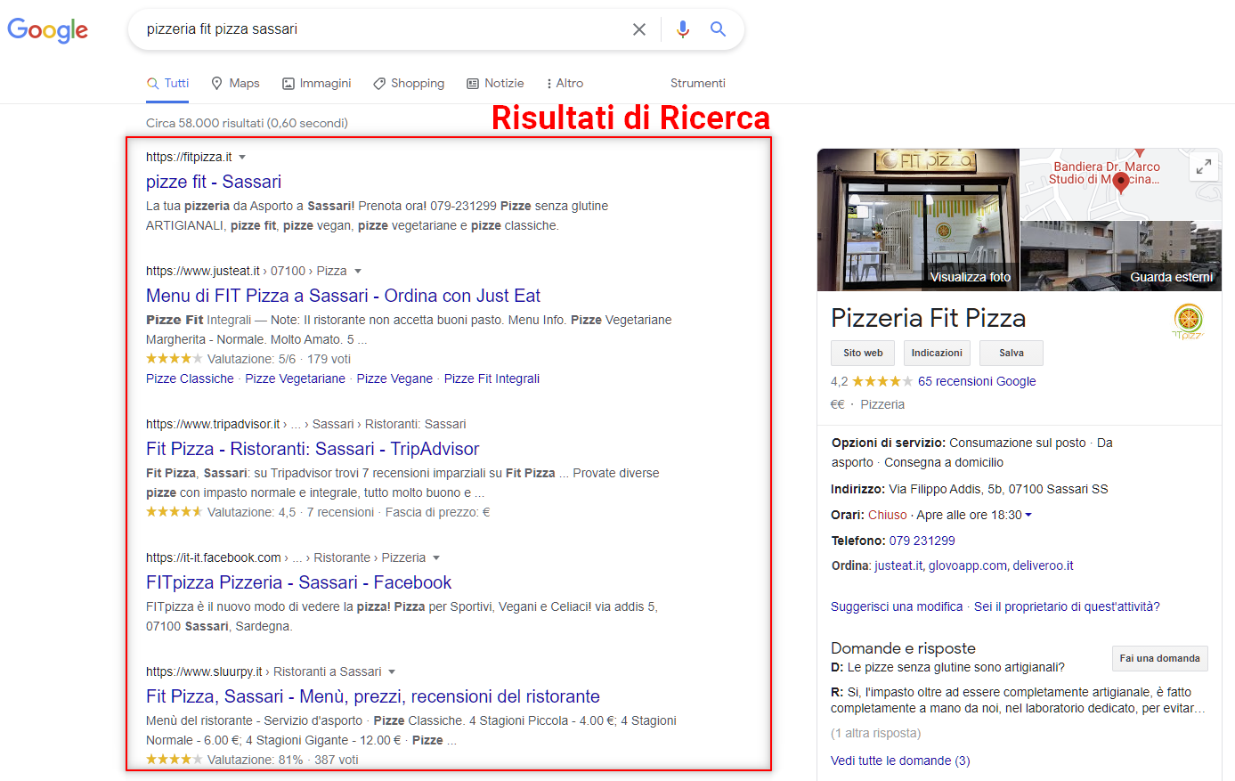Click the Indicazioni directions button

[x=937, y=353]
